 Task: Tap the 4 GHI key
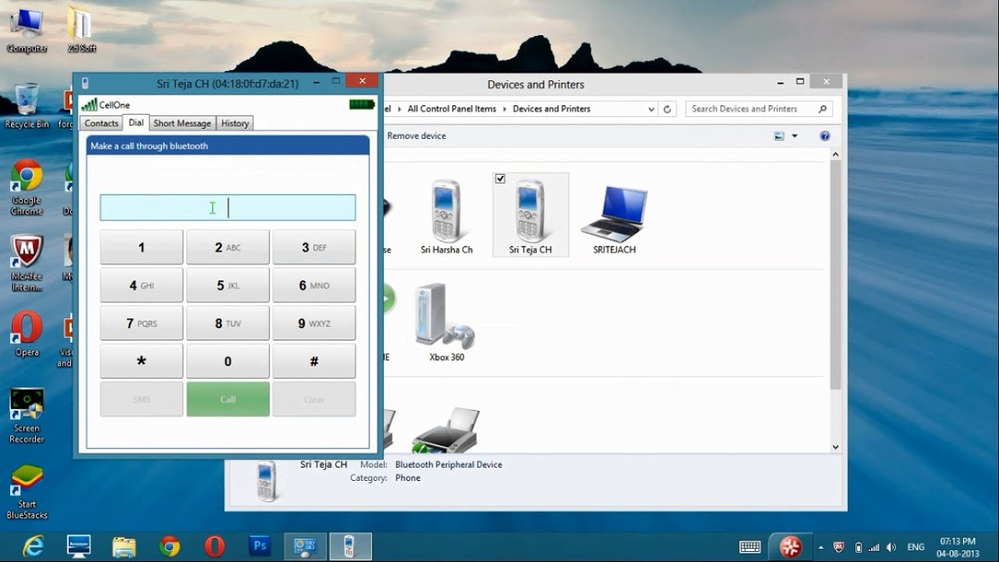click(x=141, y=286)
